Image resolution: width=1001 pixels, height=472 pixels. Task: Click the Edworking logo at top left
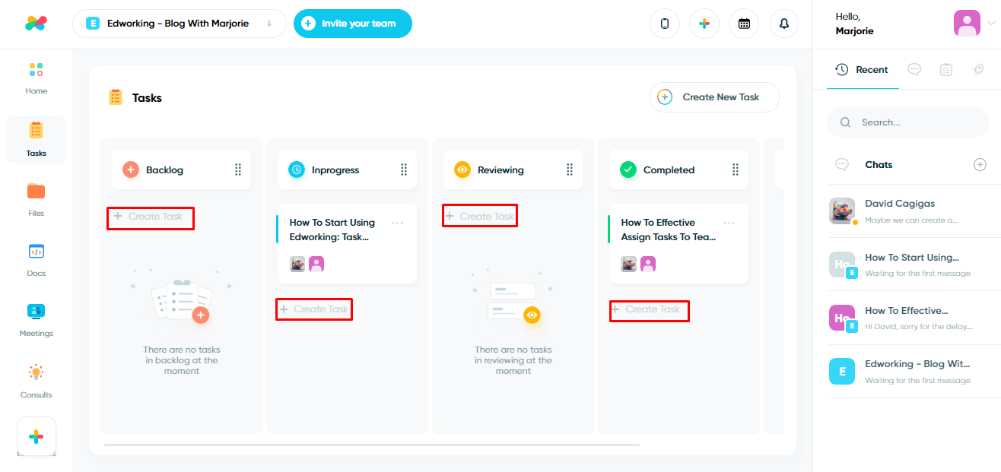coord(36,24)
